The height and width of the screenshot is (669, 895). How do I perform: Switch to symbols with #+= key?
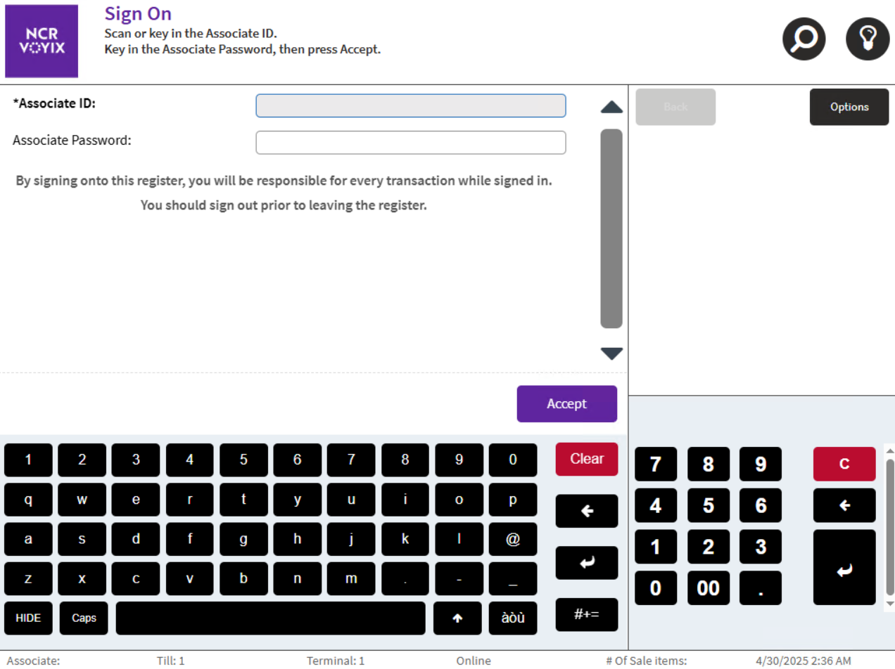coord(586,615)
